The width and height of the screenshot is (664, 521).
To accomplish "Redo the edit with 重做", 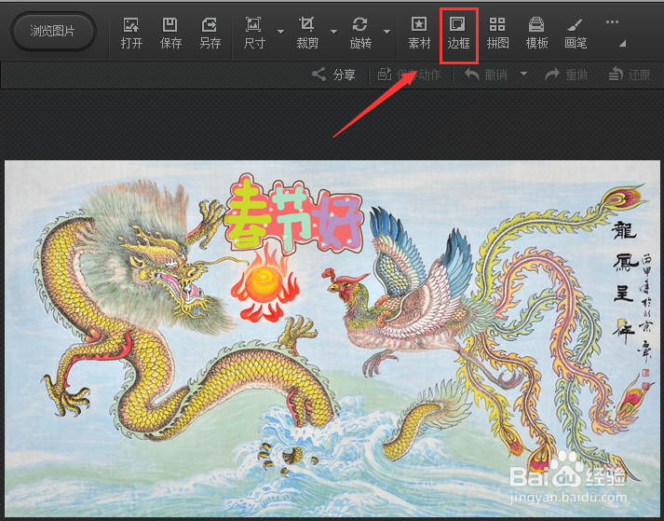I will (566, 75).
